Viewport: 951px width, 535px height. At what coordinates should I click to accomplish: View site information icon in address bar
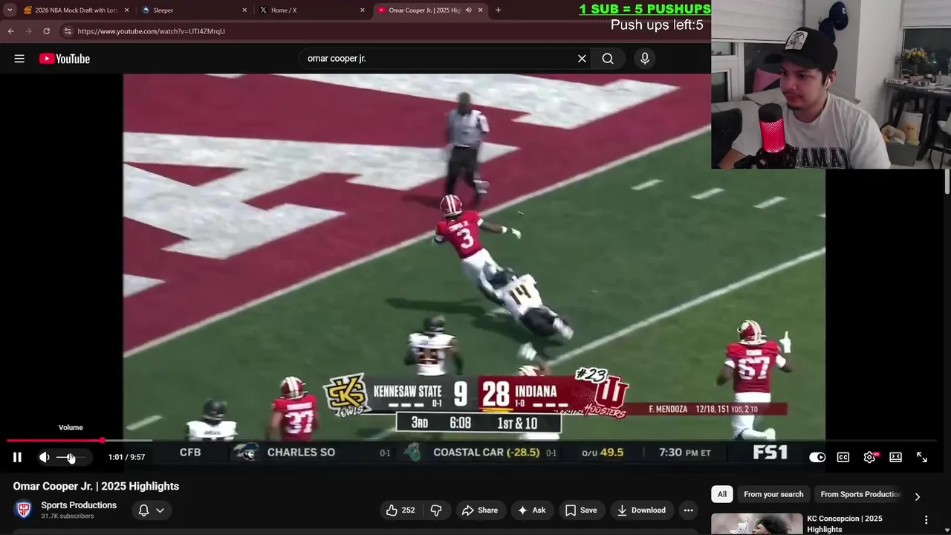[68, 31]
